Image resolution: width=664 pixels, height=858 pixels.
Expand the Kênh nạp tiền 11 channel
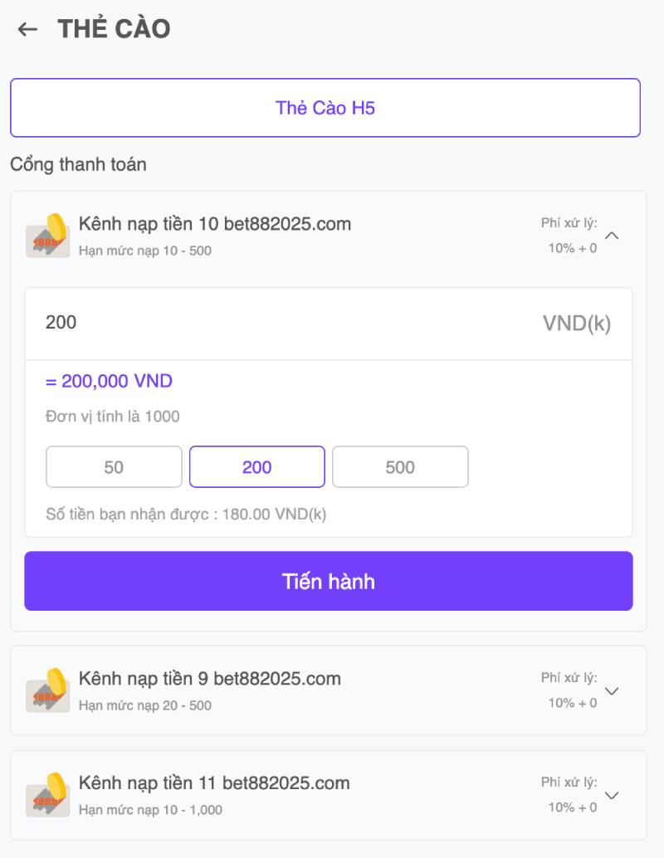click(612, 795)
